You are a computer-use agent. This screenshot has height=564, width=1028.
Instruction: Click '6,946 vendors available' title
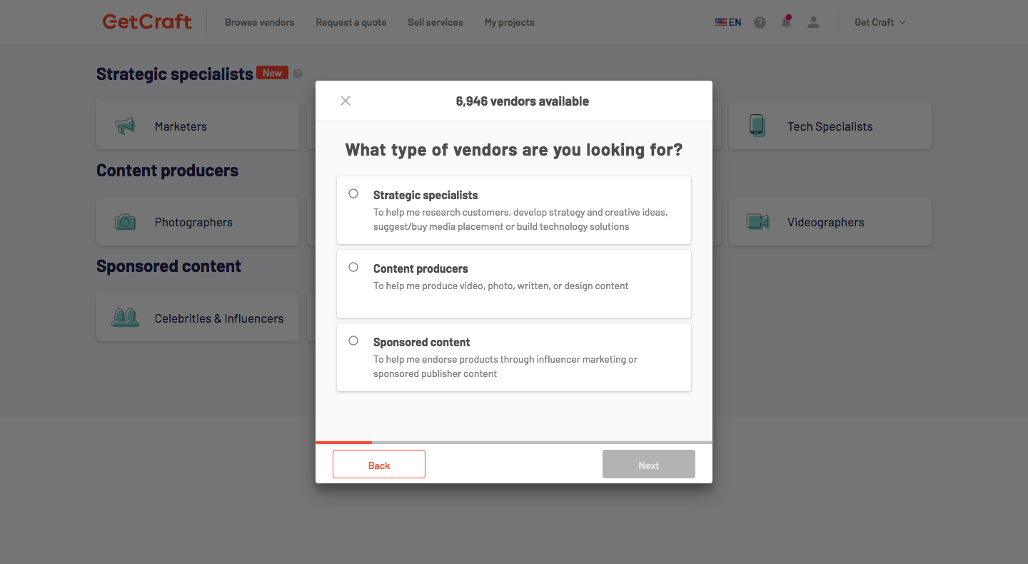[x=523, y=101]
